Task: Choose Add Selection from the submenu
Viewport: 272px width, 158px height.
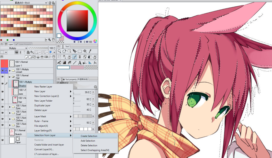Action: [88, 141]
